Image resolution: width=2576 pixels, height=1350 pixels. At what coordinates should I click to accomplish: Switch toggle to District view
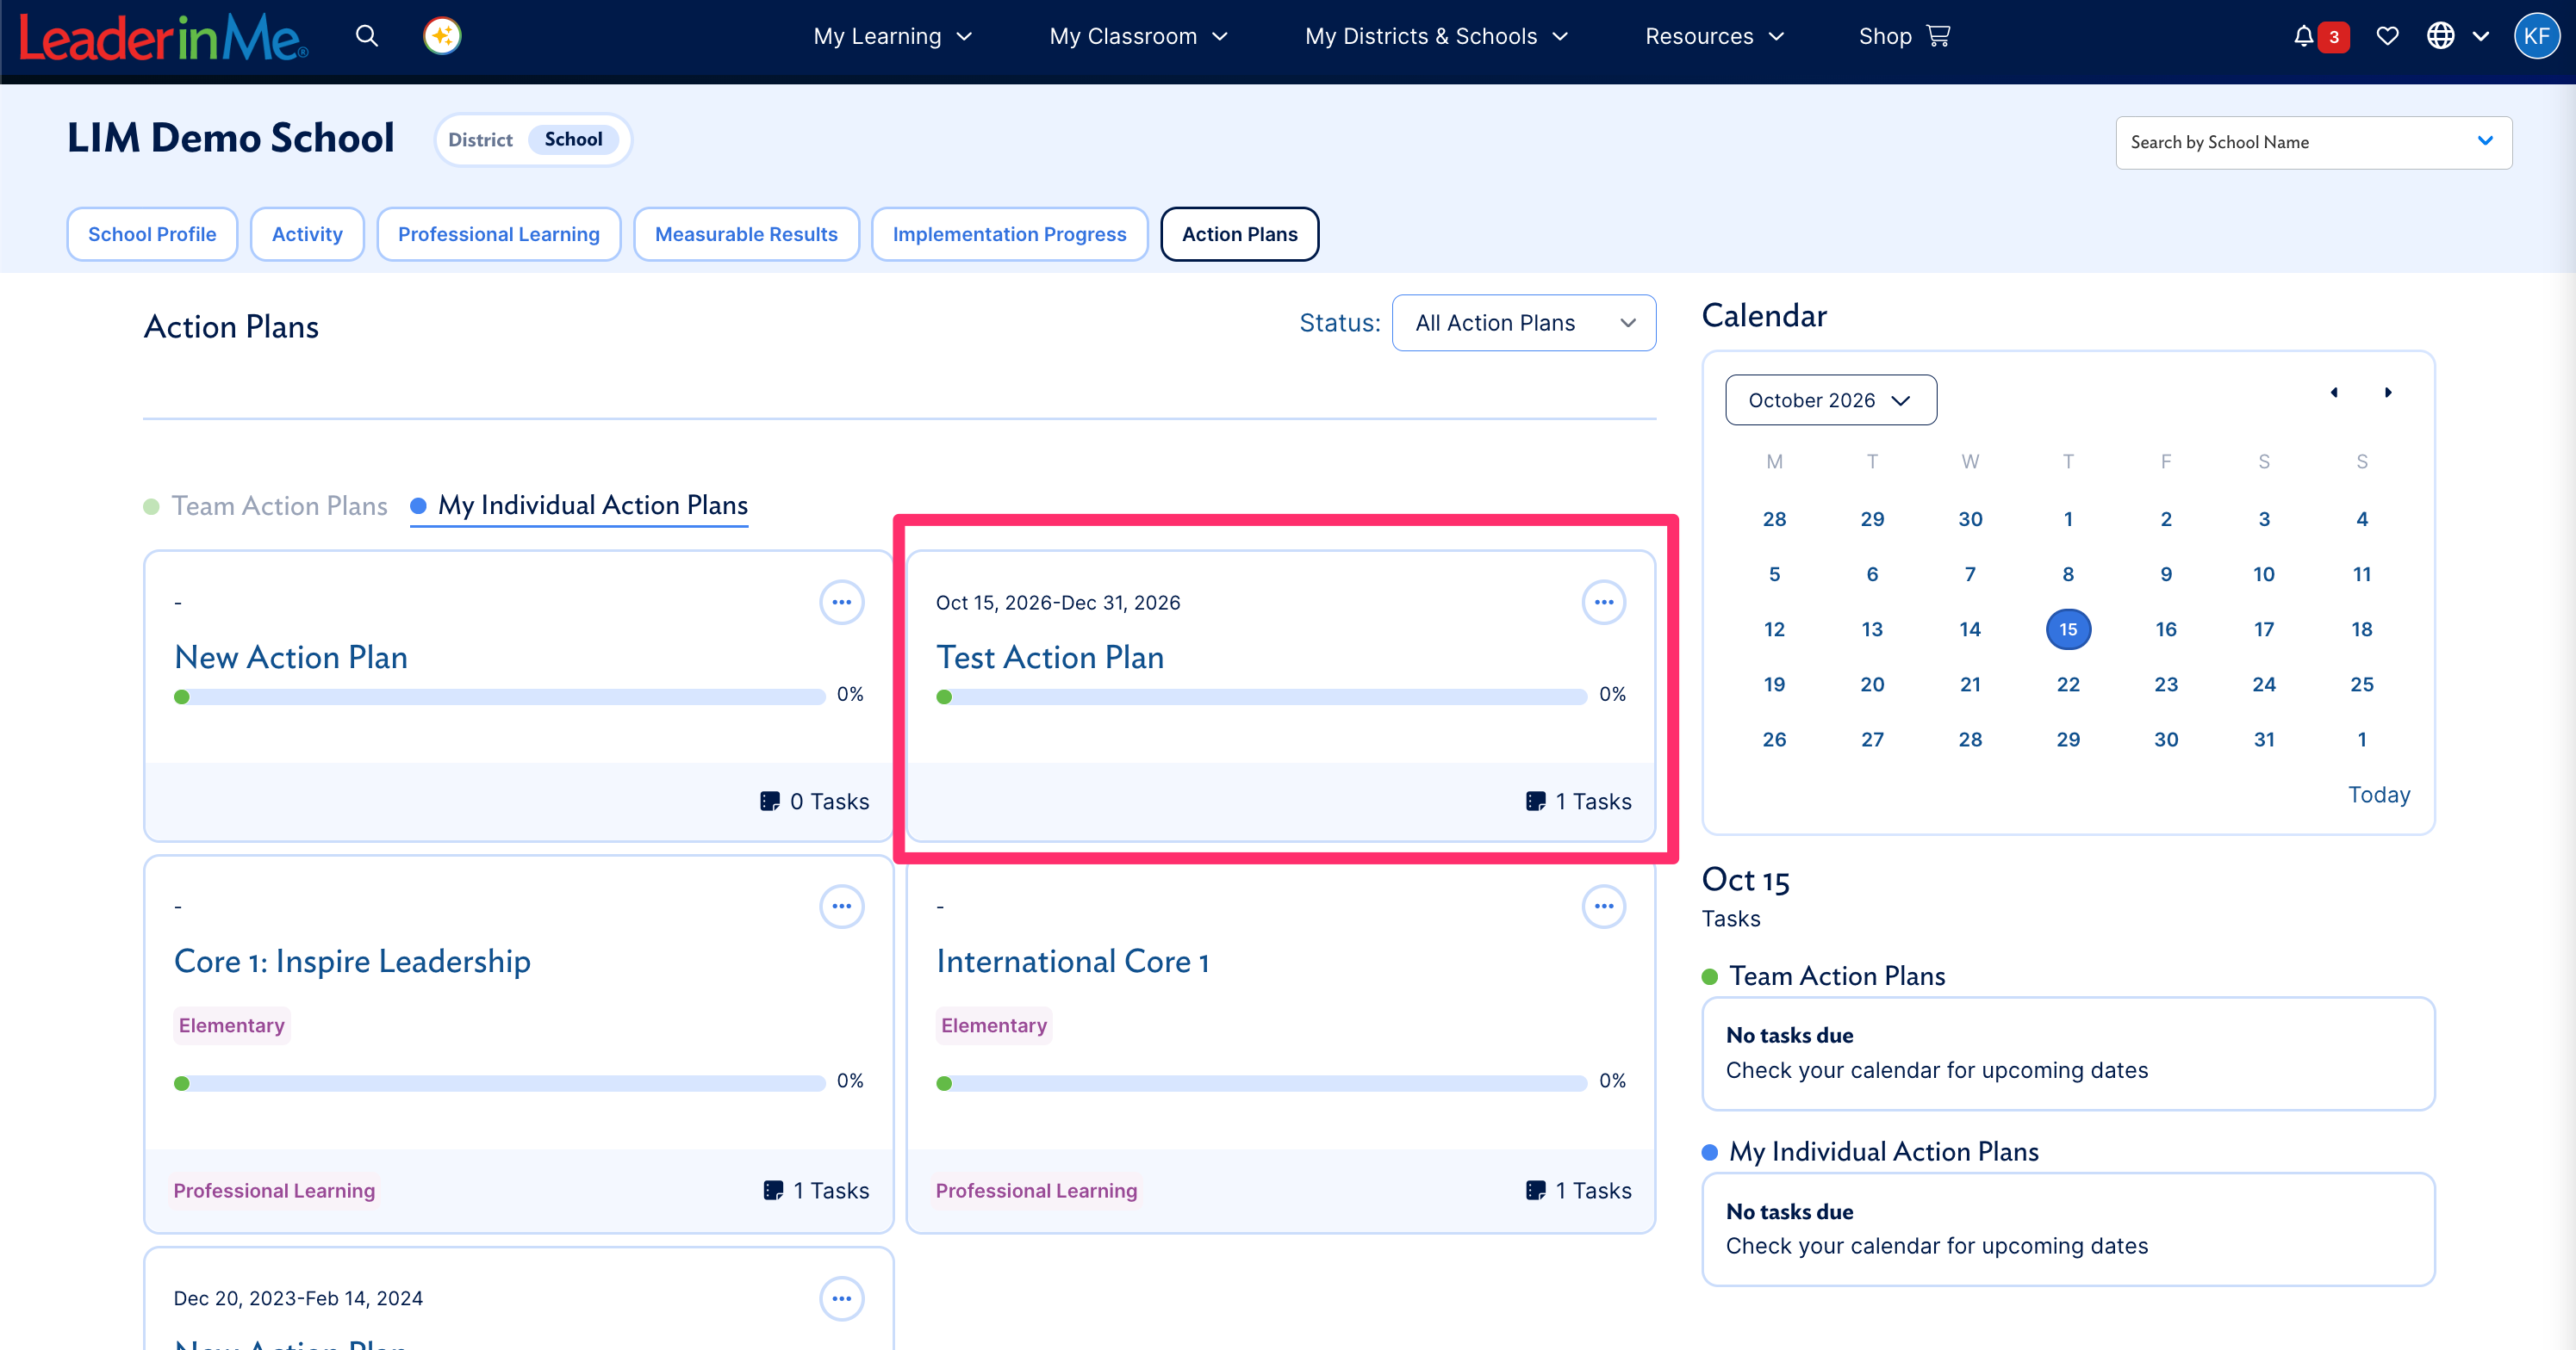480,139
